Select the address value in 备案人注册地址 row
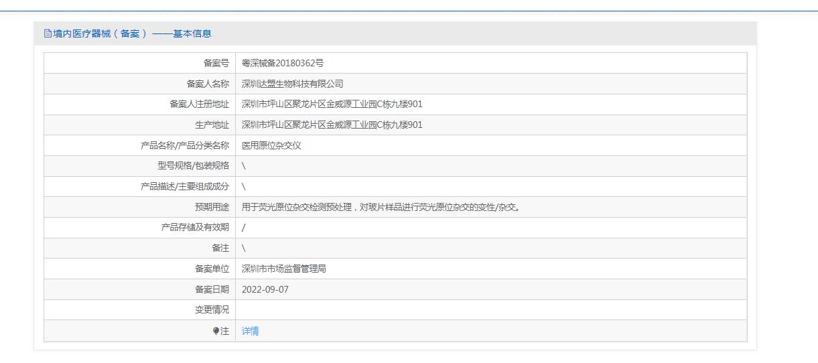This screenshot has height=363, width=818. 332,104
